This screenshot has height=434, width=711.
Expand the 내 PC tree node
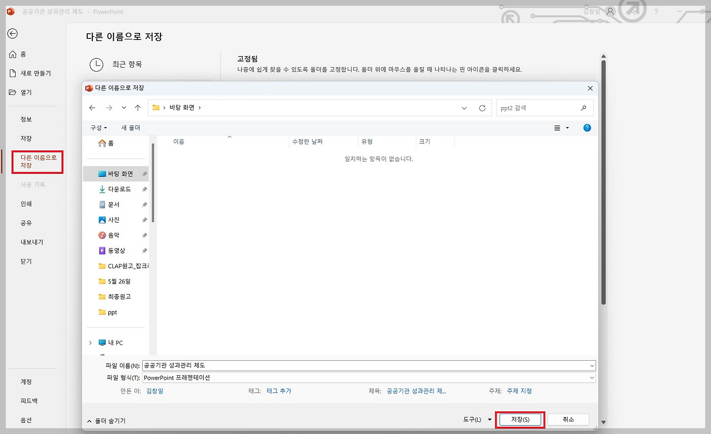pyautogui.click(x=91, y=343)
